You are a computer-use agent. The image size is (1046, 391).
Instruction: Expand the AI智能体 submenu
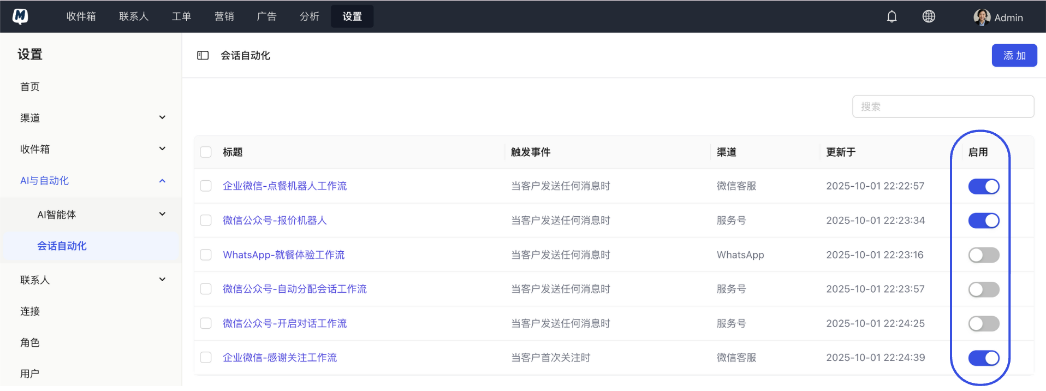(162, 215)
